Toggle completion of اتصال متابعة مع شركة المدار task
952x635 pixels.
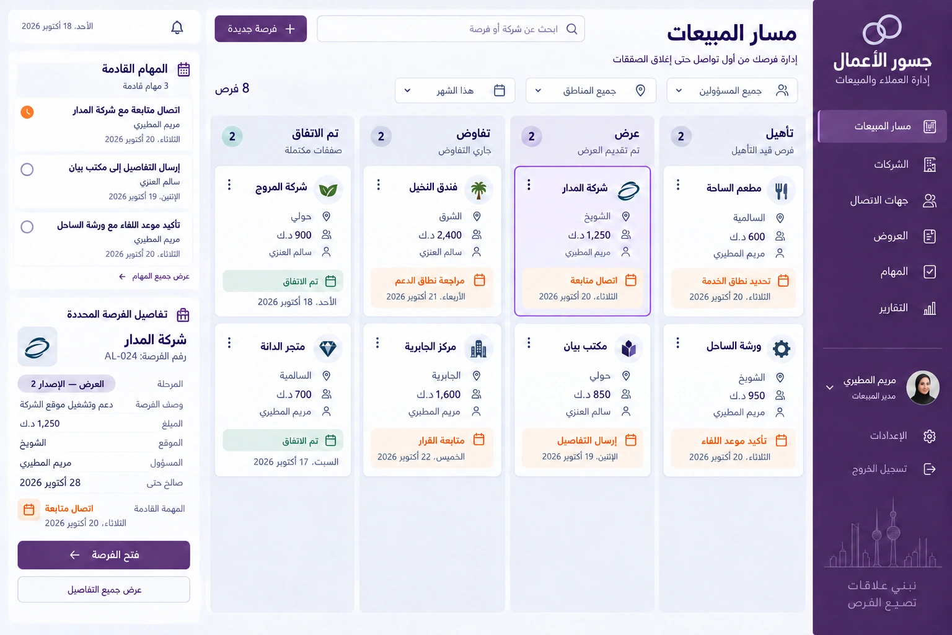coord(27,112)
